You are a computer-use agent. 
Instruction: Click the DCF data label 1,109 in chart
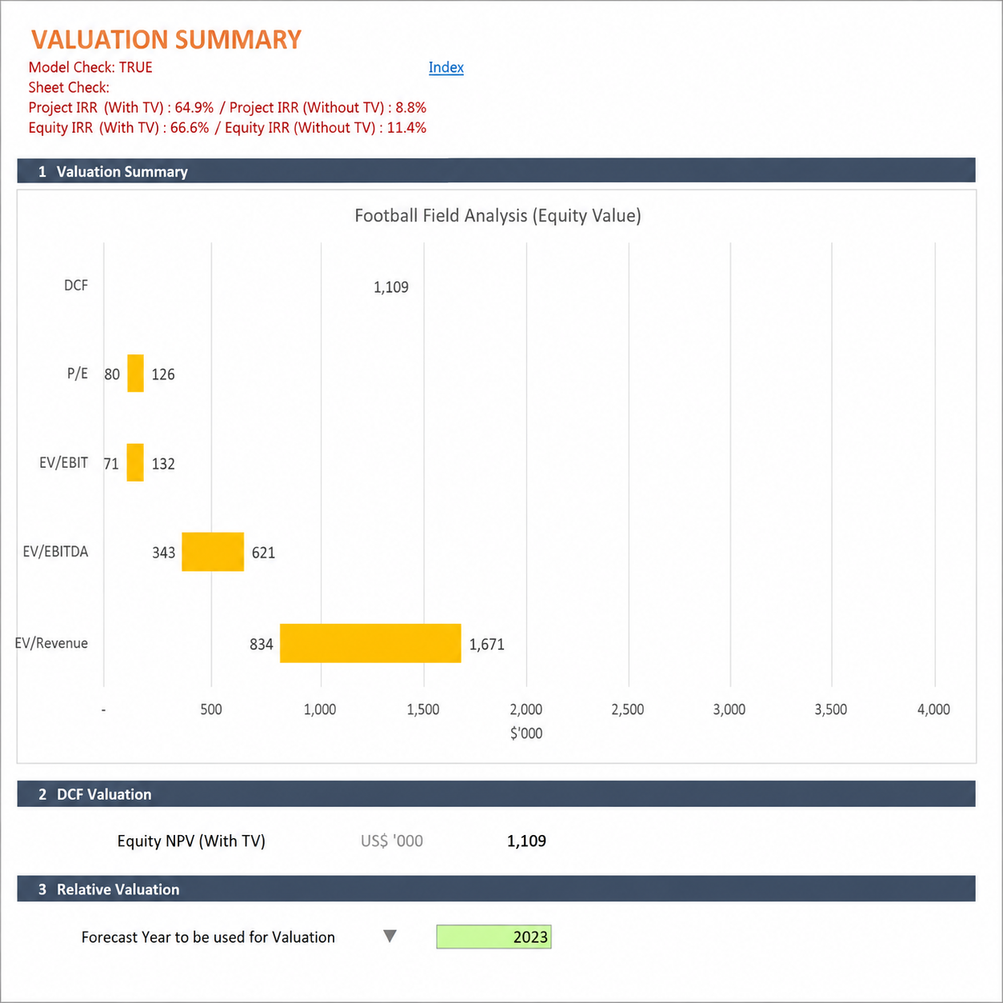(390, 287)
